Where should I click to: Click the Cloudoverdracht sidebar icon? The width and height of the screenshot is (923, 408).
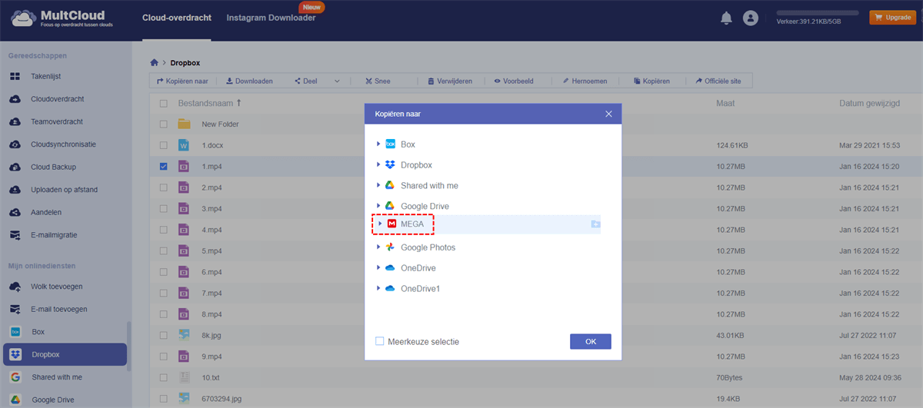pyautogui.click(x=15, y=99)
